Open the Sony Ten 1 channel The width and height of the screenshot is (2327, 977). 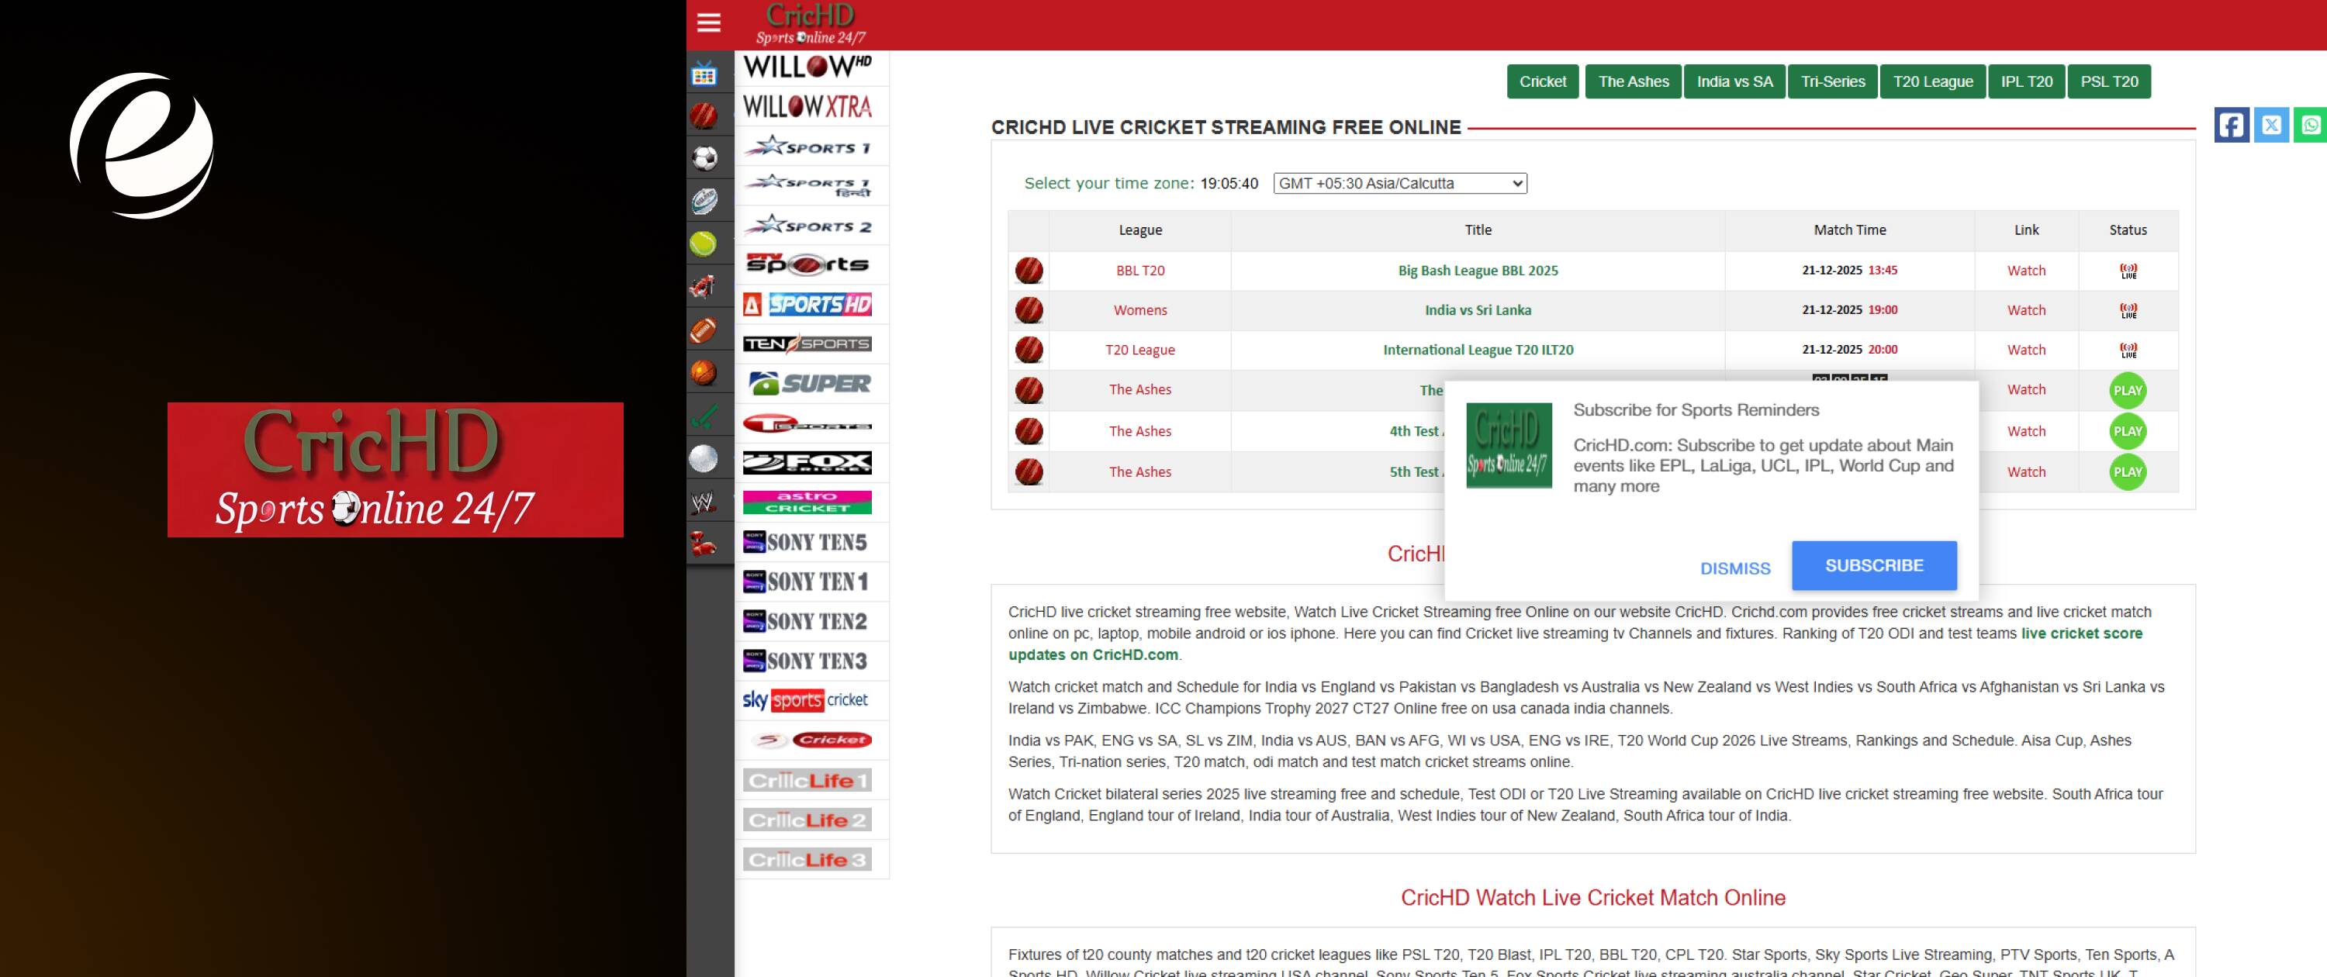[807, 582]
